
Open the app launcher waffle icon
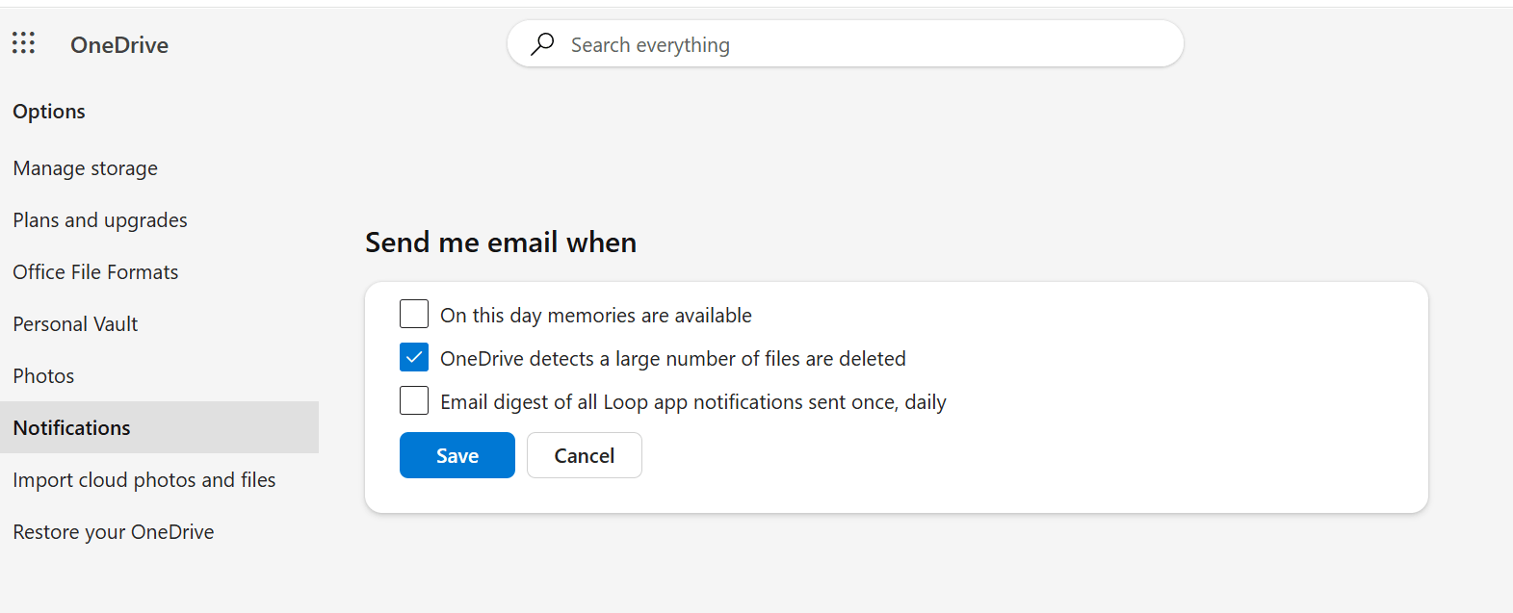click(x=23, y=43)
